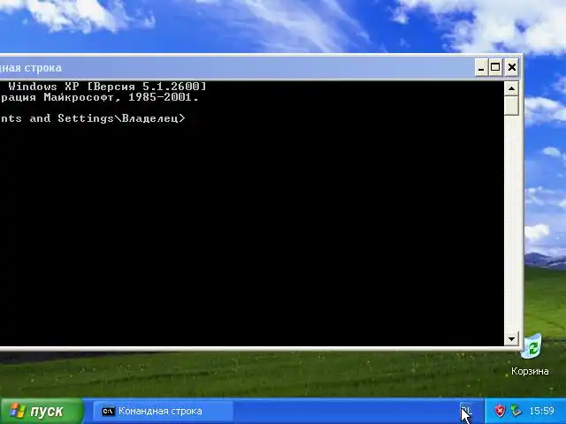
Task: Open the Корзина recycle bin icon
Action: [x=530, y=355]
